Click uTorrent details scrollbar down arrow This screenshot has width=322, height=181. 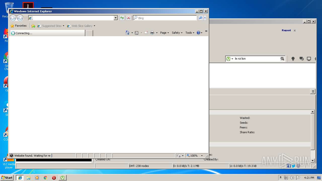click(312, 160)
